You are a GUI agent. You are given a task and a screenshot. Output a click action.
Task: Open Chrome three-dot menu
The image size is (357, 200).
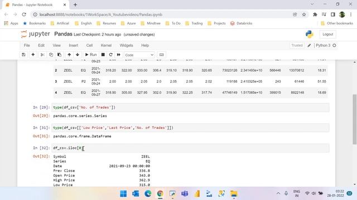pos(351,14)
